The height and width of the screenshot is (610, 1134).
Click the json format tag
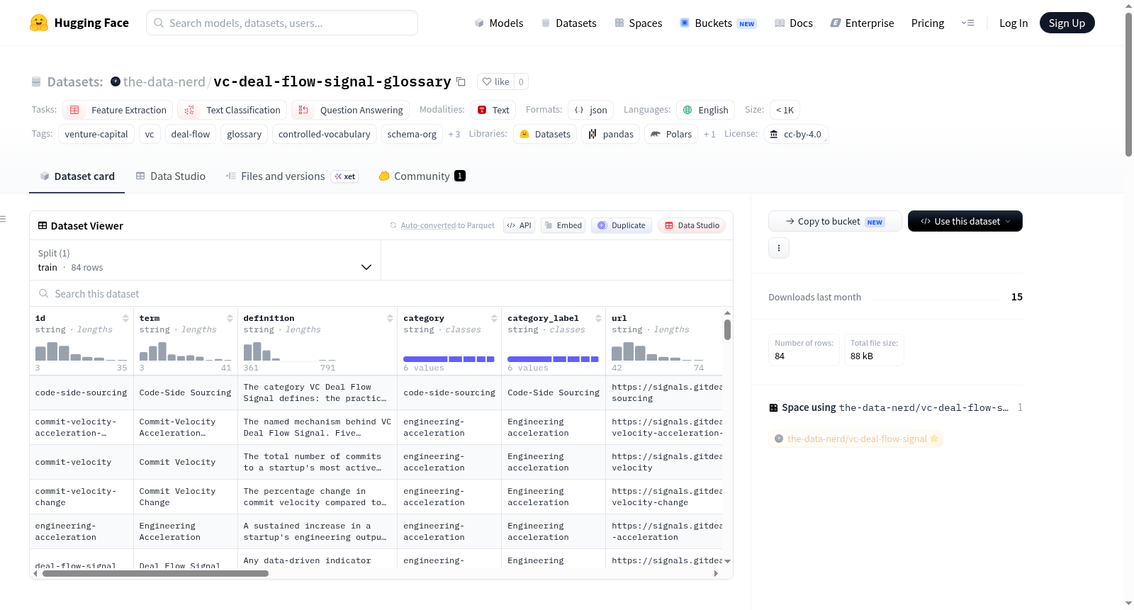coord(590,110)
